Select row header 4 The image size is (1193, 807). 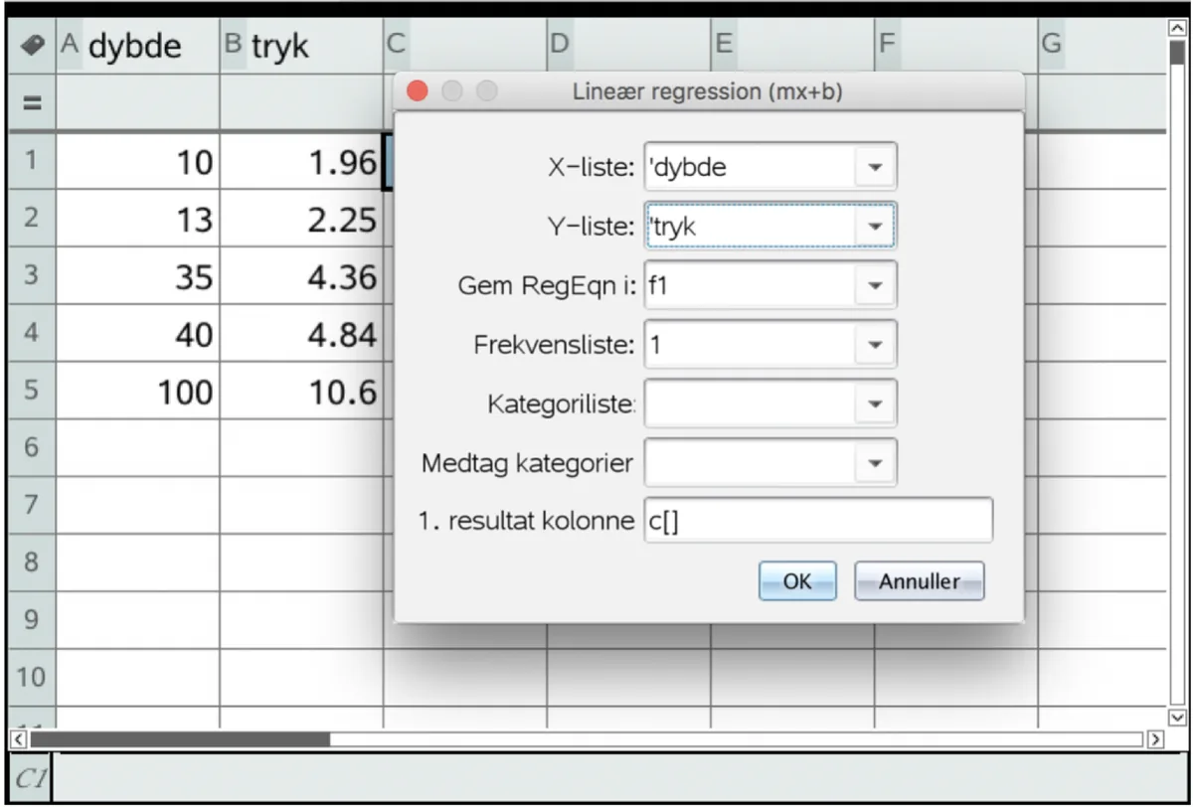[30, 334]
